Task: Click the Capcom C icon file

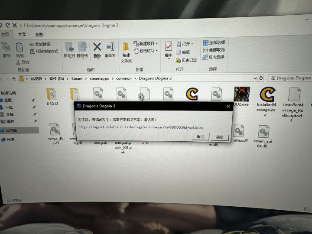Action: (x=192, y=94)
